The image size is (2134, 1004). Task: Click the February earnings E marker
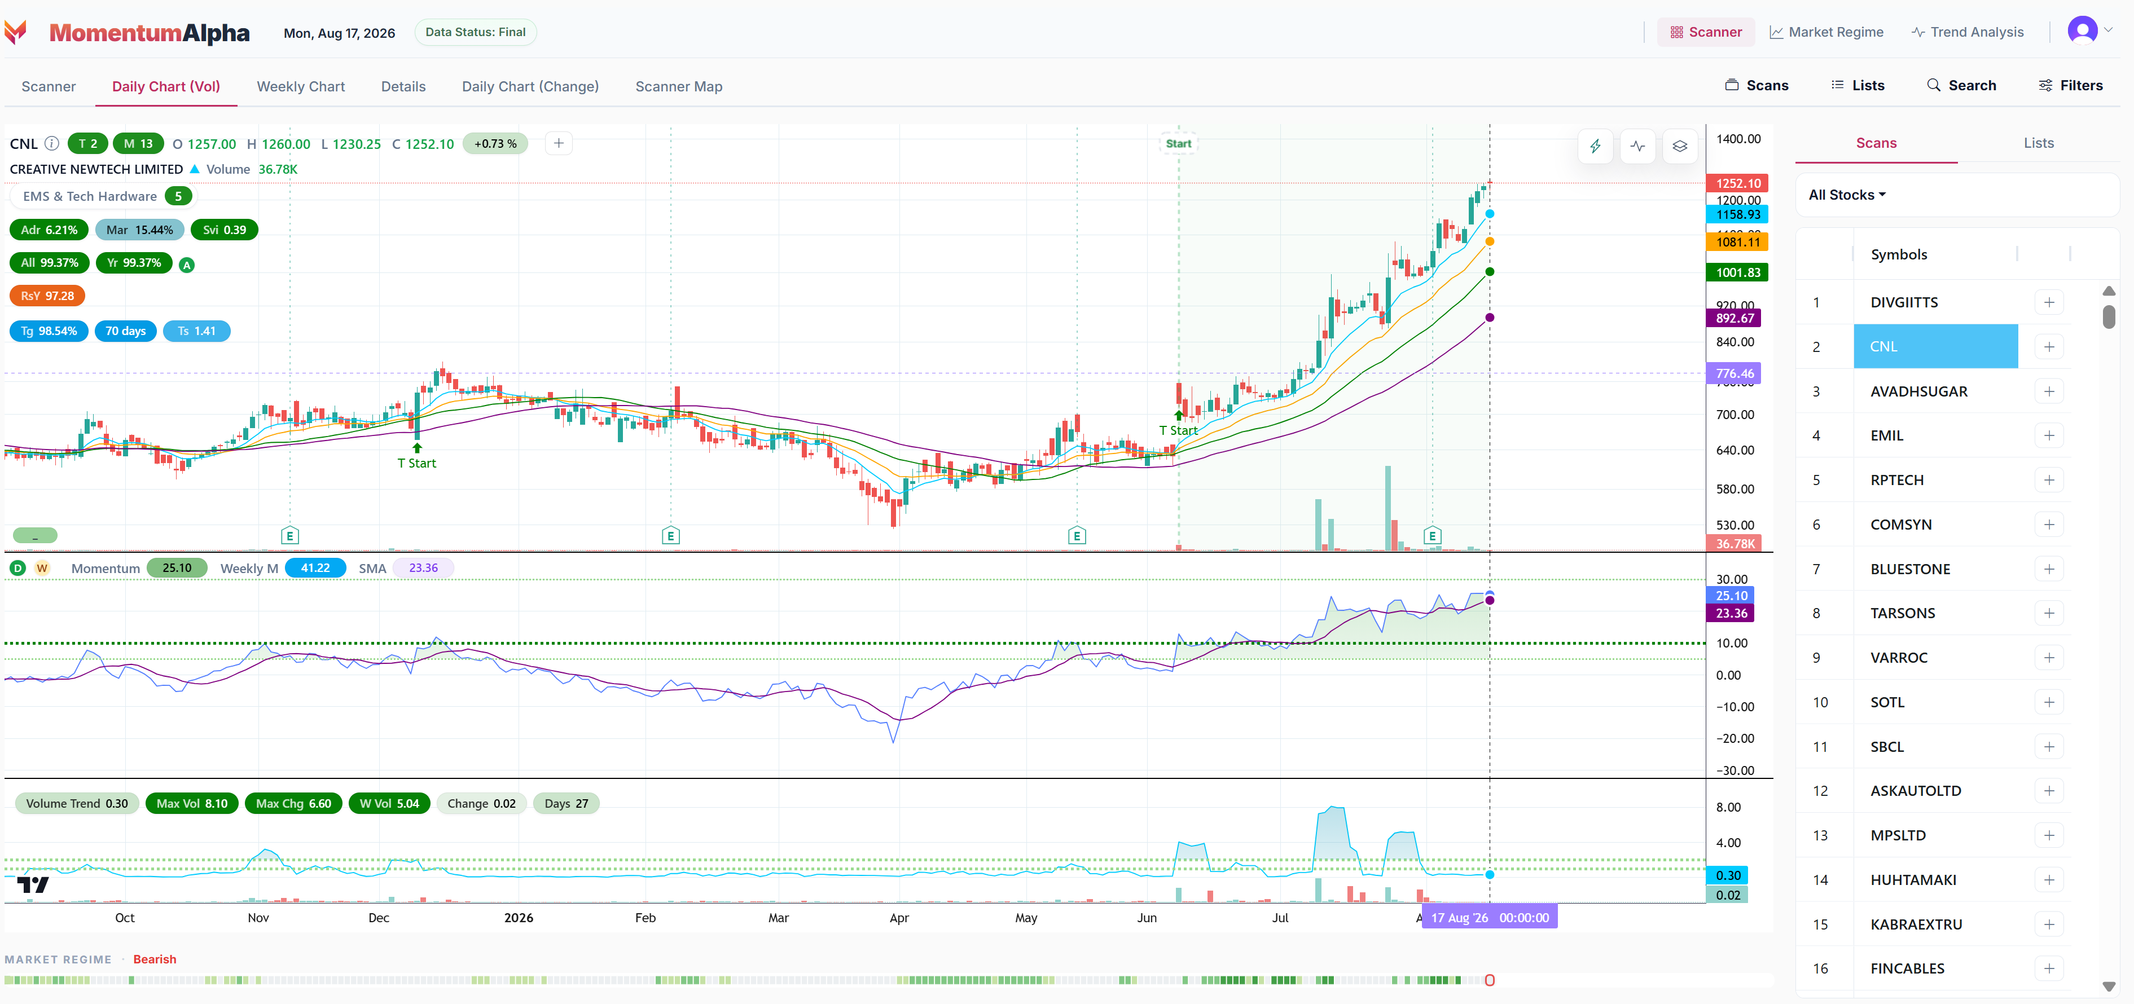click(671, 536)
